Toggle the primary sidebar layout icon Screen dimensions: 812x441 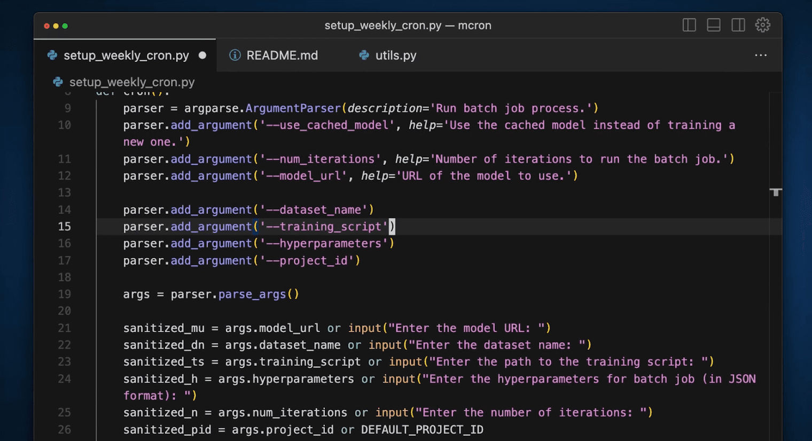(x=689, y=25)
